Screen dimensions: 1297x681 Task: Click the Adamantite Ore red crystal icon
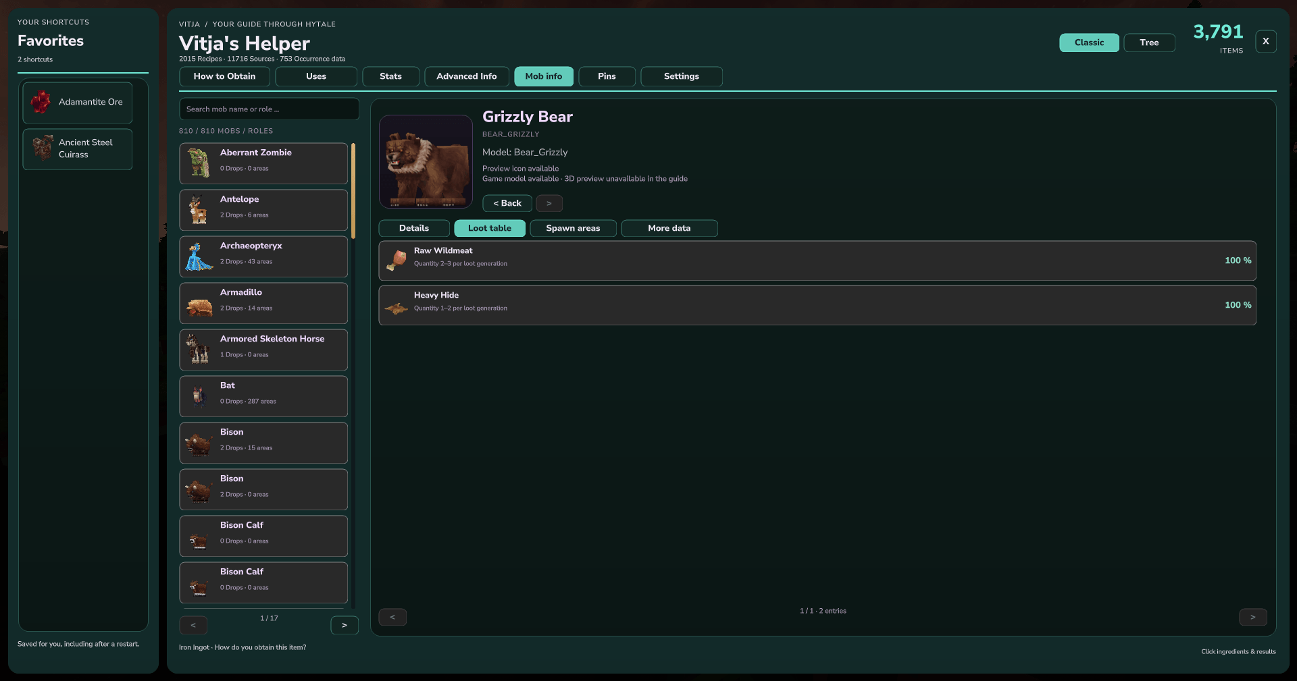click(41, 102)
